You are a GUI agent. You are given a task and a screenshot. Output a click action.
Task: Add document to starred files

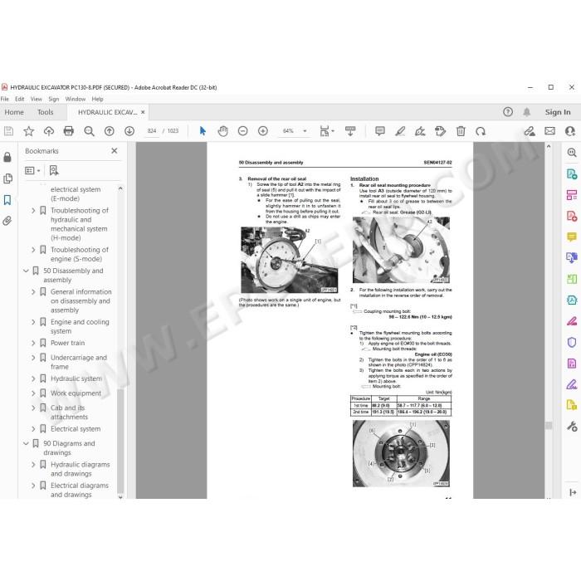28,131
